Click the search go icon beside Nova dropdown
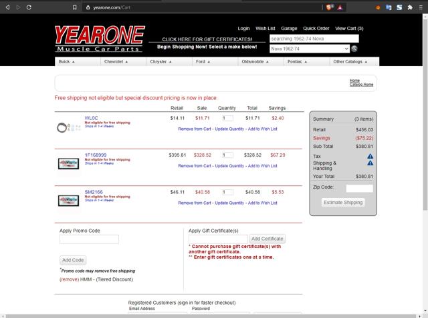This screenshot has height=318, width=428. (x=354, y=49)
